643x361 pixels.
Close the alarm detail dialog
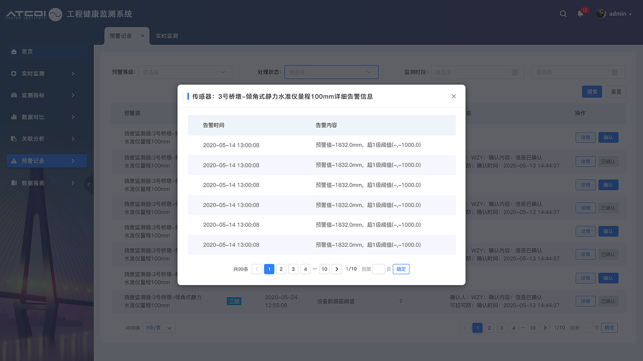[x=454, y=96]
